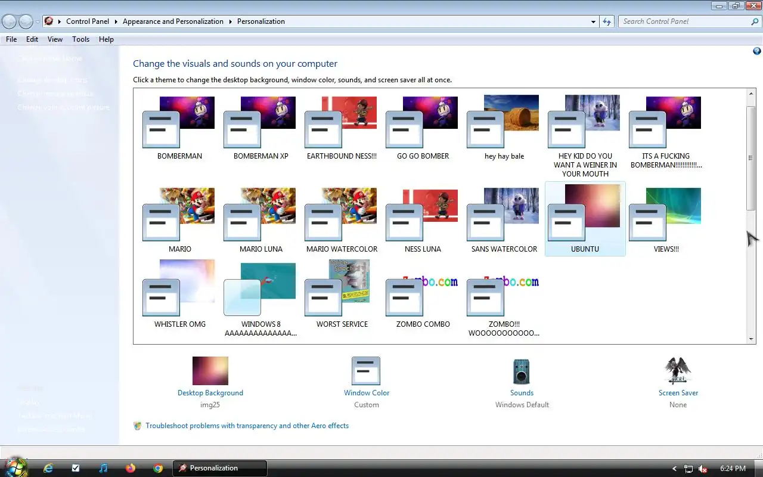Launch Firefox from the taskbar

pos(131,468)
